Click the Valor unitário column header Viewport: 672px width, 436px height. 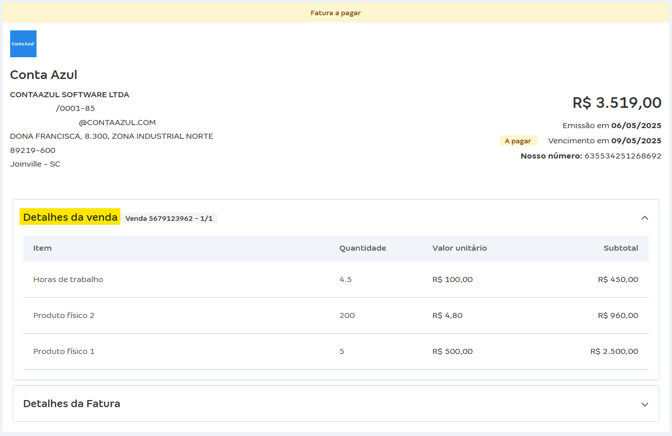pos(459,248)
